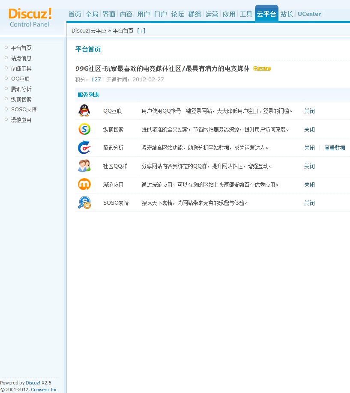
Task: Click the SOSO表情 service name in list
Action: click(116, 203)
